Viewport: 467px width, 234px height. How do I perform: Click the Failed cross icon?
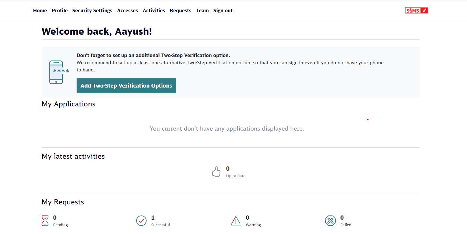(330, 221)
